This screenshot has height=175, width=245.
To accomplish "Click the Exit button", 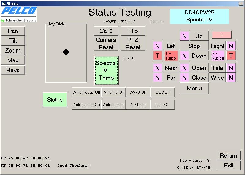I will pos(228,165).
